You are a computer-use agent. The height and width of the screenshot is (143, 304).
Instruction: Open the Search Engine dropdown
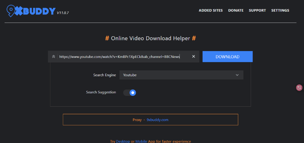[x=181, y=75]
